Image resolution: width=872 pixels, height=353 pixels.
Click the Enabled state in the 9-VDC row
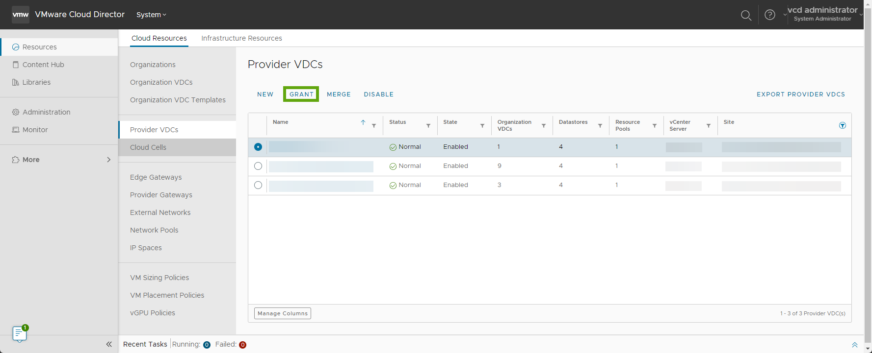tap(455, 166)
